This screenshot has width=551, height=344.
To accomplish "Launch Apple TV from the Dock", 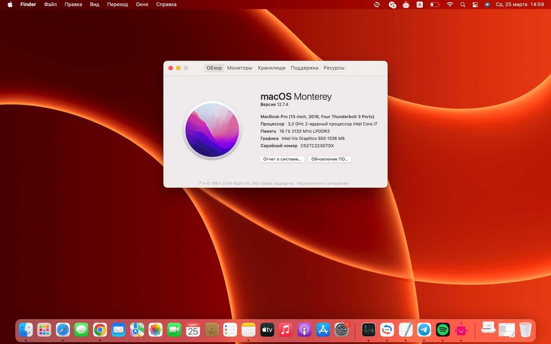I will click(x=267, y=330).
